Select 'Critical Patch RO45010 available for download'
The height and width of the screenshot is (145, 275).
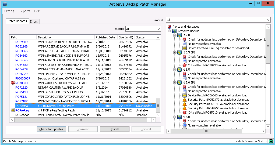(218, 113)
